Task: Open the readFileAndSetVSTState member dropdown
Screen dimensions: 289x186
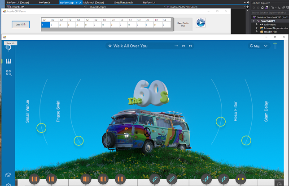Action: [206, 7]
